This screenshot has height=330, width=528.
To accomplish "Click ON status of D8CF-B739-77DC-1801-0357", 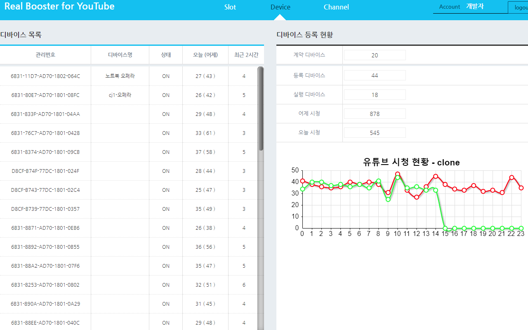I will coord(166,209).
